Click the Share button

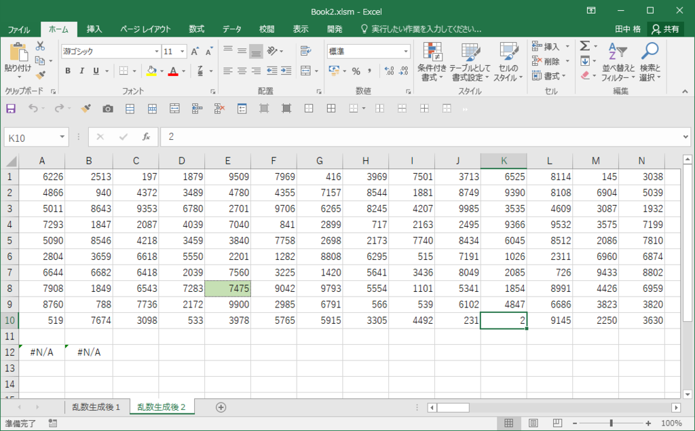coord(666,29)
